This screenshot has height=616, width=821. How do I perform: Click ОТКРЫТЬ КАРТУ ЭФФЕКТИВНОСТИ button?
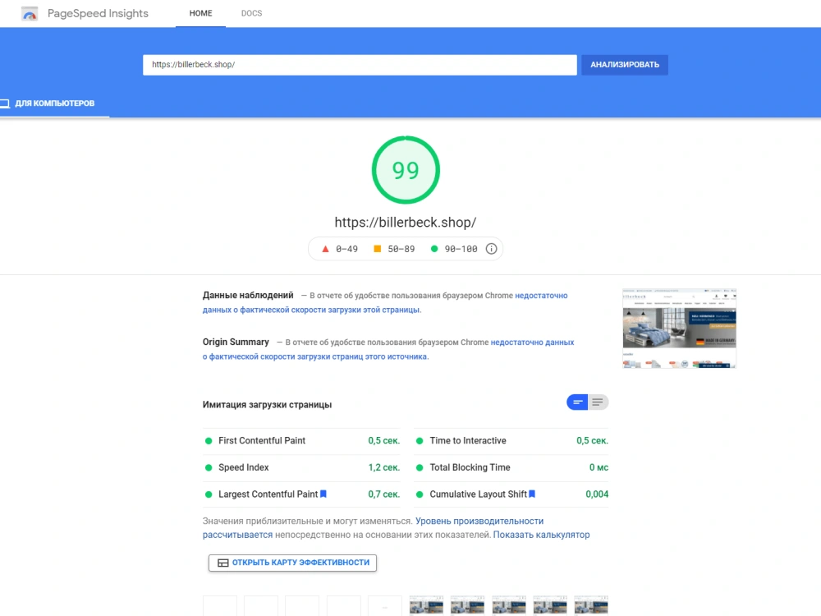293,563
